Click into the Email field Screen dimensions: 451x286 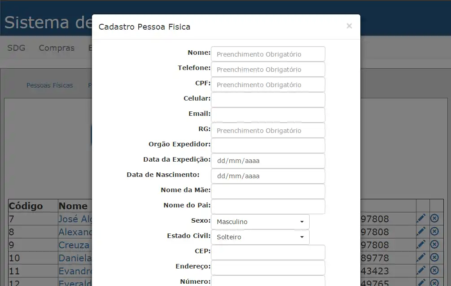[x=268, y=115]
